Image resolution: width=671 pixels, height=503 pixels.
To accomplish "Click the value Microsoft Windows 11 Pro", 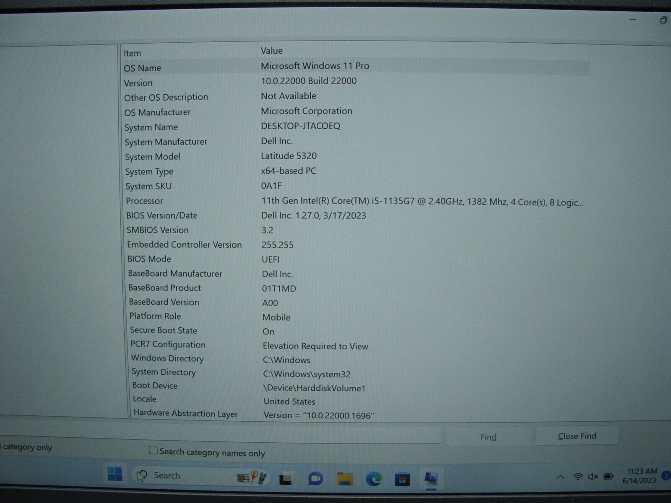I will point(315,66).
